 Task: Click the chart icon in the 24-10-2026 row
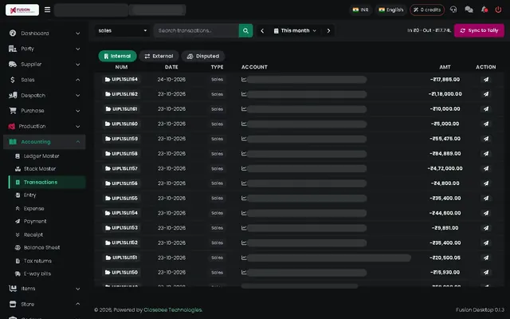[x=244, y=79]
